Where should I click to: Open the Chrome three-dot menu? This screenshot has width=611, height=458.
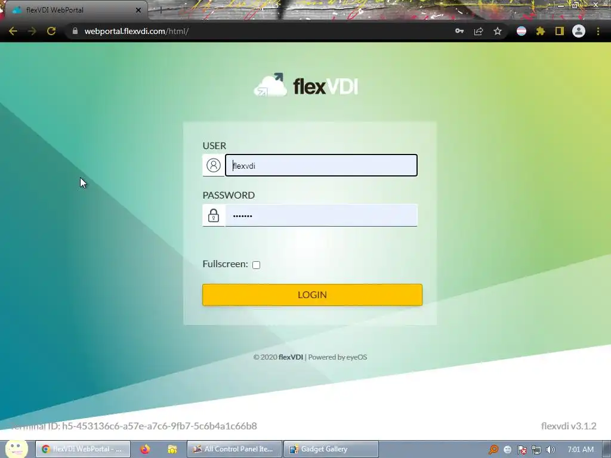[598, 31]
